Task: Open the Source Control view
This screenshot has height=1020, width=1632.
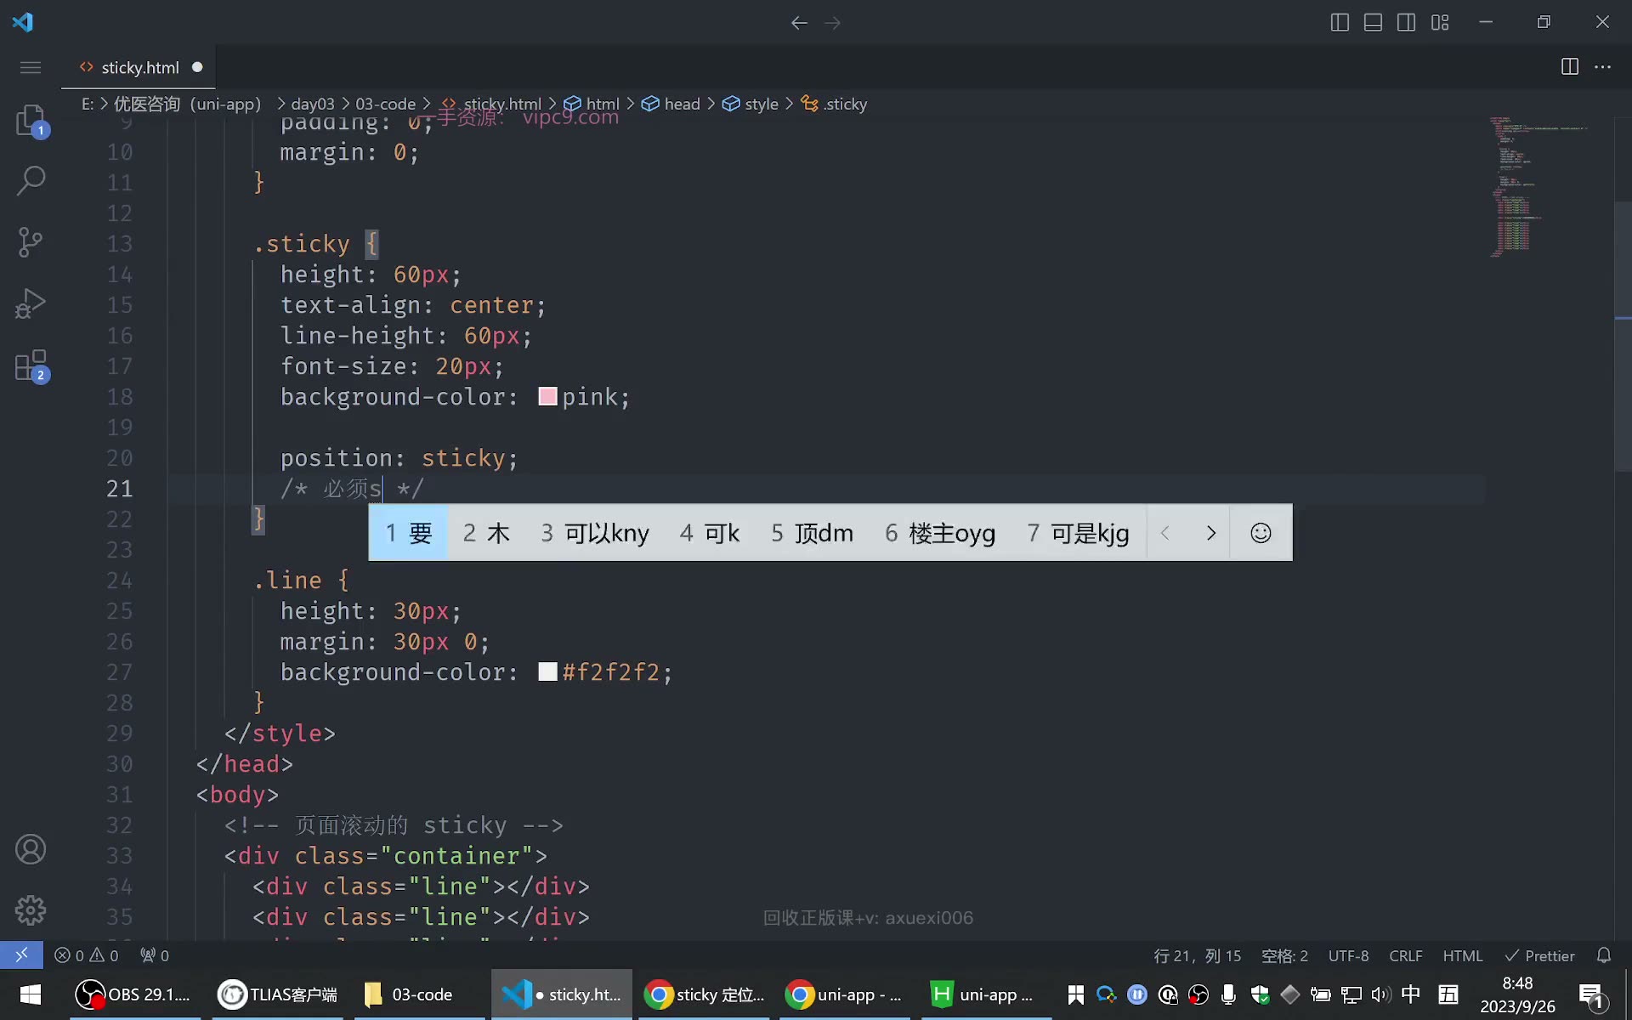Action: pos(31,242)
